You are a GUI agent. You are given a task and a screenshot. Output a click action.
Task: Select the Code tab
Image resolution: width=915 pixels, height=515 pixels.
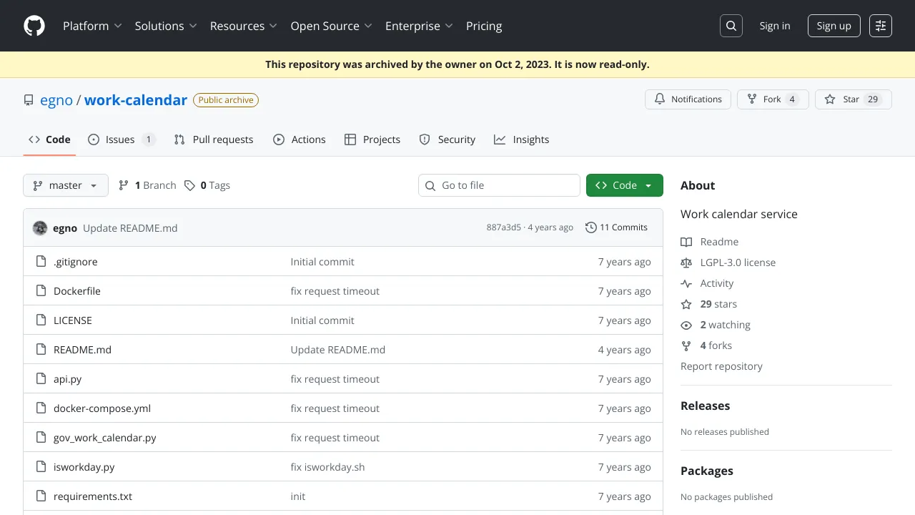49,139
